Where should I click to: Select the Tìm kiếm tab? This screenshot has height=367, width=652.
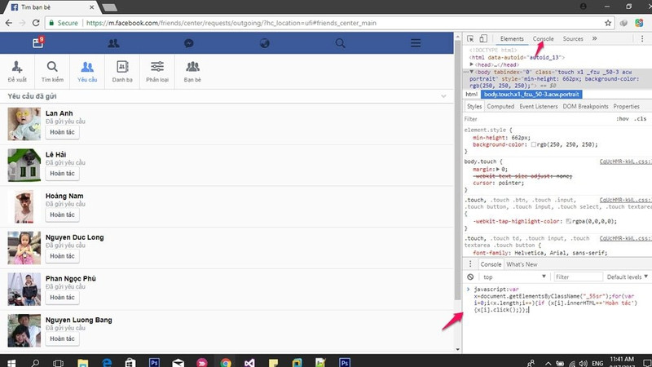(x=52, y=72)
